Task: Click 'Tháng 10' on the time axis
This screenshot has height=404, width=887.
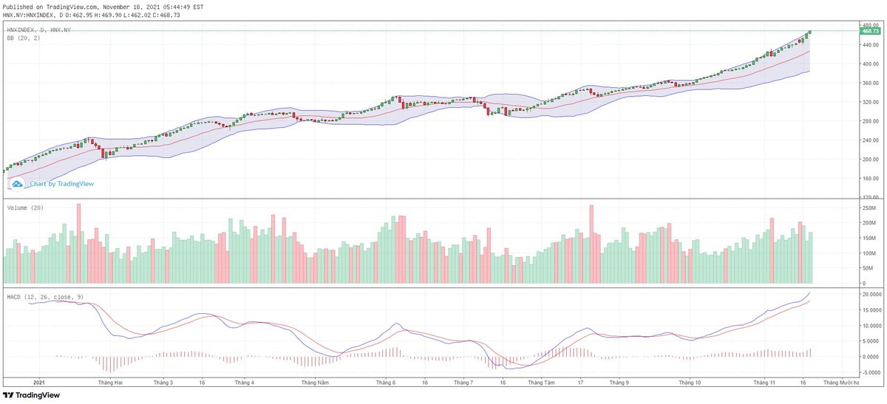Action: click(690, 383)
